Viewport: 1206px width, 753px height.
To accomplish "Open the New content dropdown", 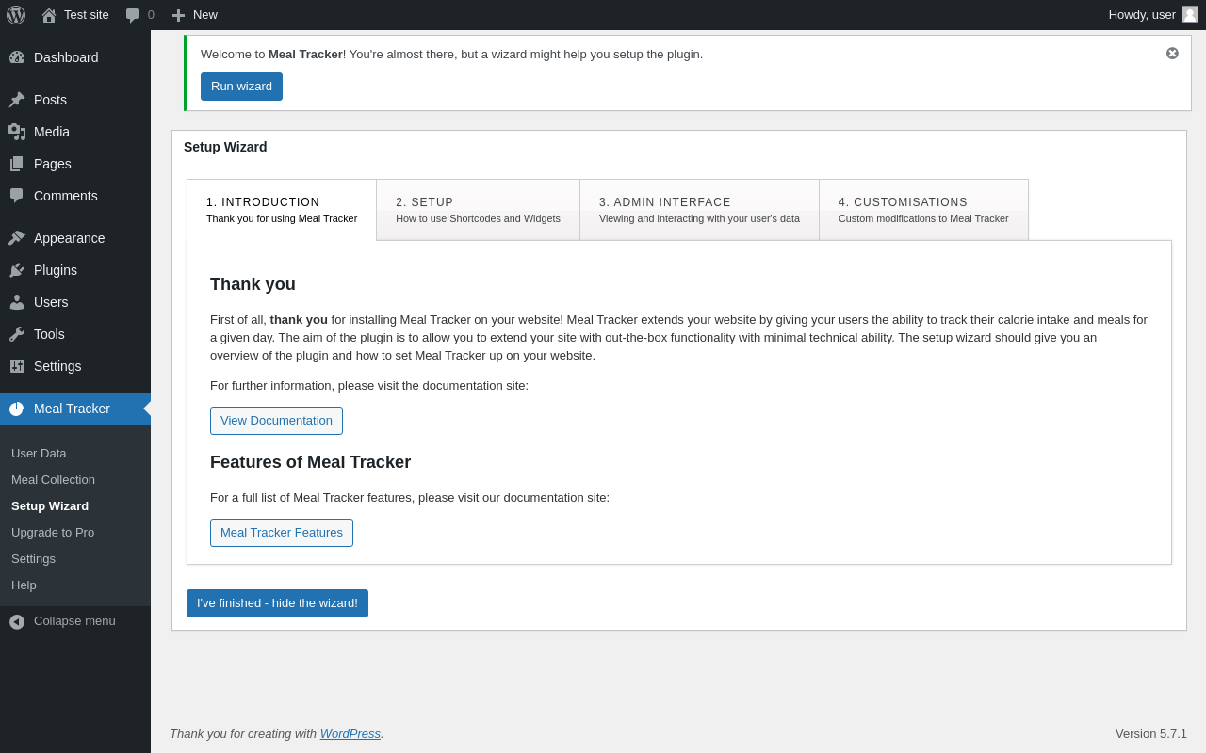I will pos(195,15).
